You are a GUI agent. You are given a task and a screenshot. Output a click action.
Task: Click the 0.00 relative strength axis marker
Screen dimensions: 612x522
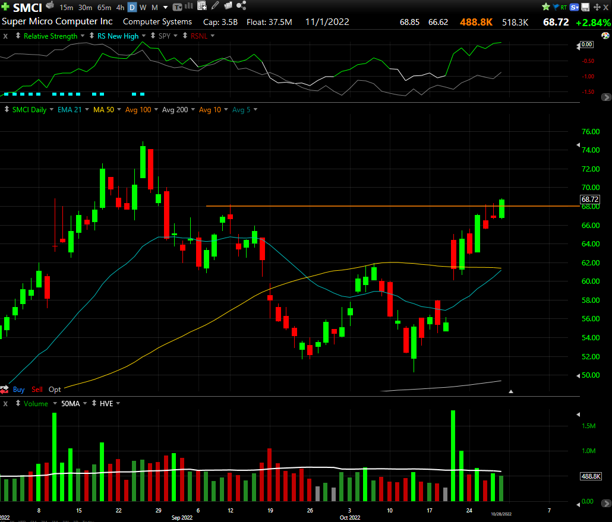pos(586,45)
